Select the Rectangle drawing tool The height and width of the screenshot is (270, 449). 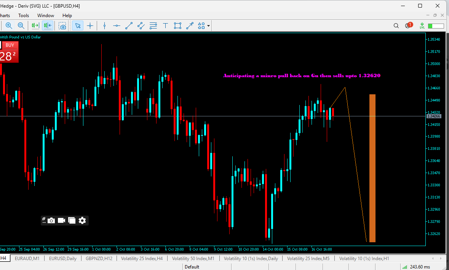coord(177,25)
